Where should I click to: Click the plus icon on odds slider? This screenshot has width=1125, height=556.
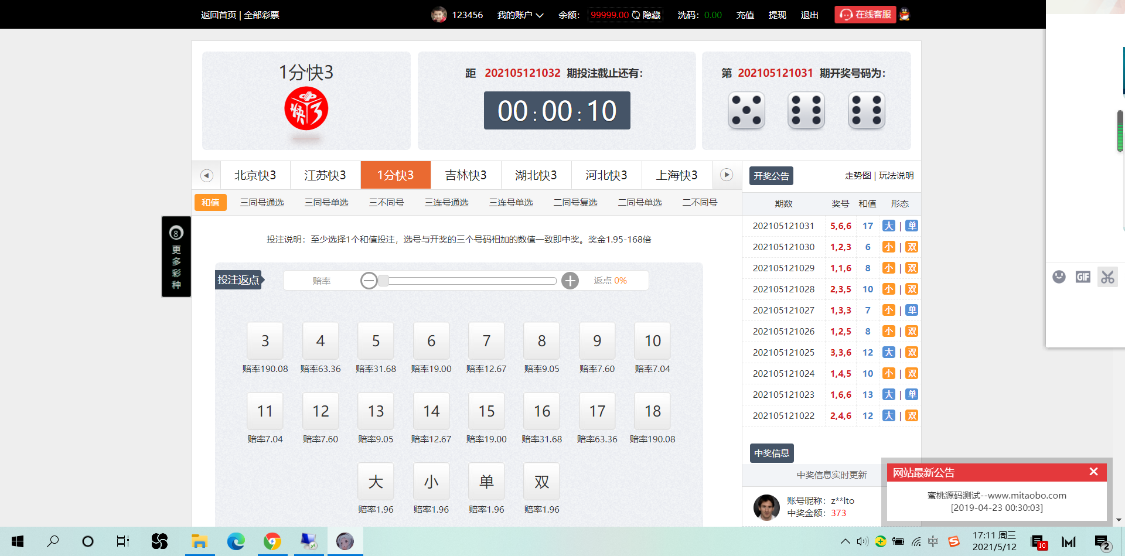pos(570,281)
